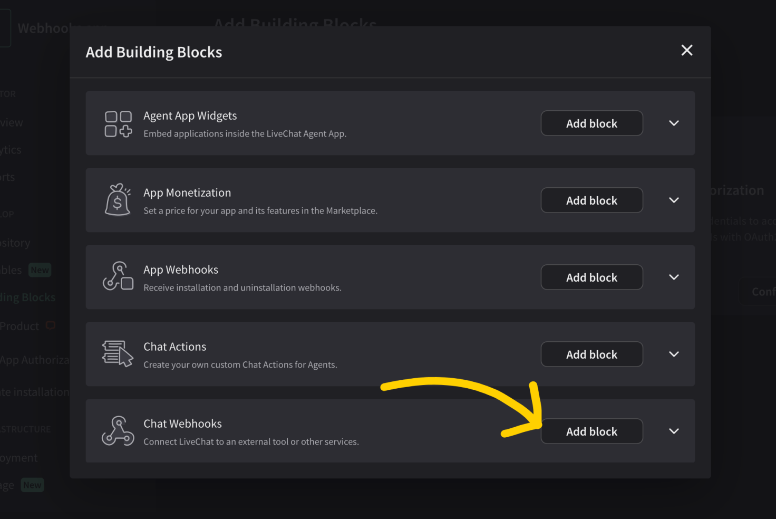Add the App Webhooks block
Image resolution: width=776 pixels, height=519 pixels.
pos(592,277)
